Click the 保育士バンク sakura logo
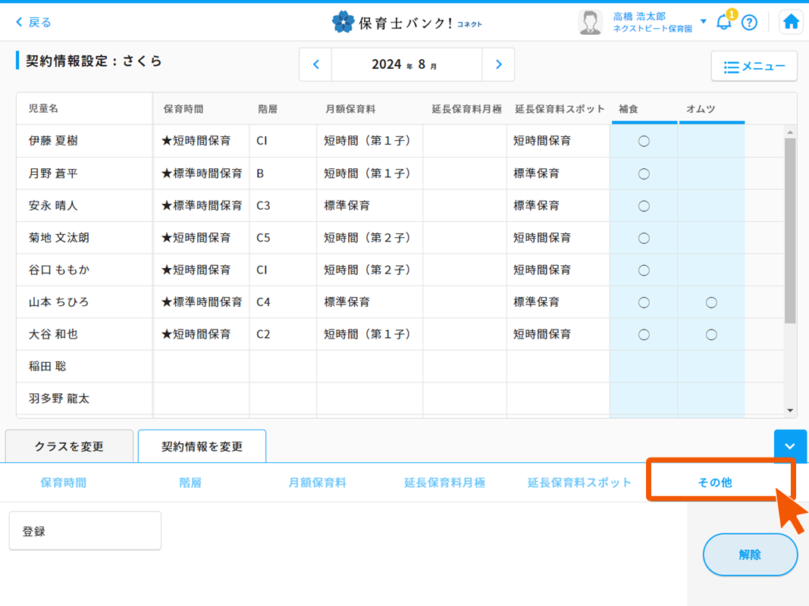The width and height of the screenshot is (809, 606). point(343,23)
